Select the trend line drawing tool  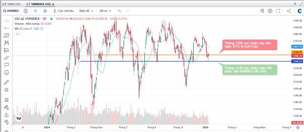[6, 28]
